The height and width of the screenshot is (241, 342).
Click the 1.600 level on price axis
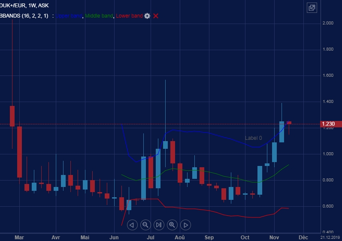point(328,75)
